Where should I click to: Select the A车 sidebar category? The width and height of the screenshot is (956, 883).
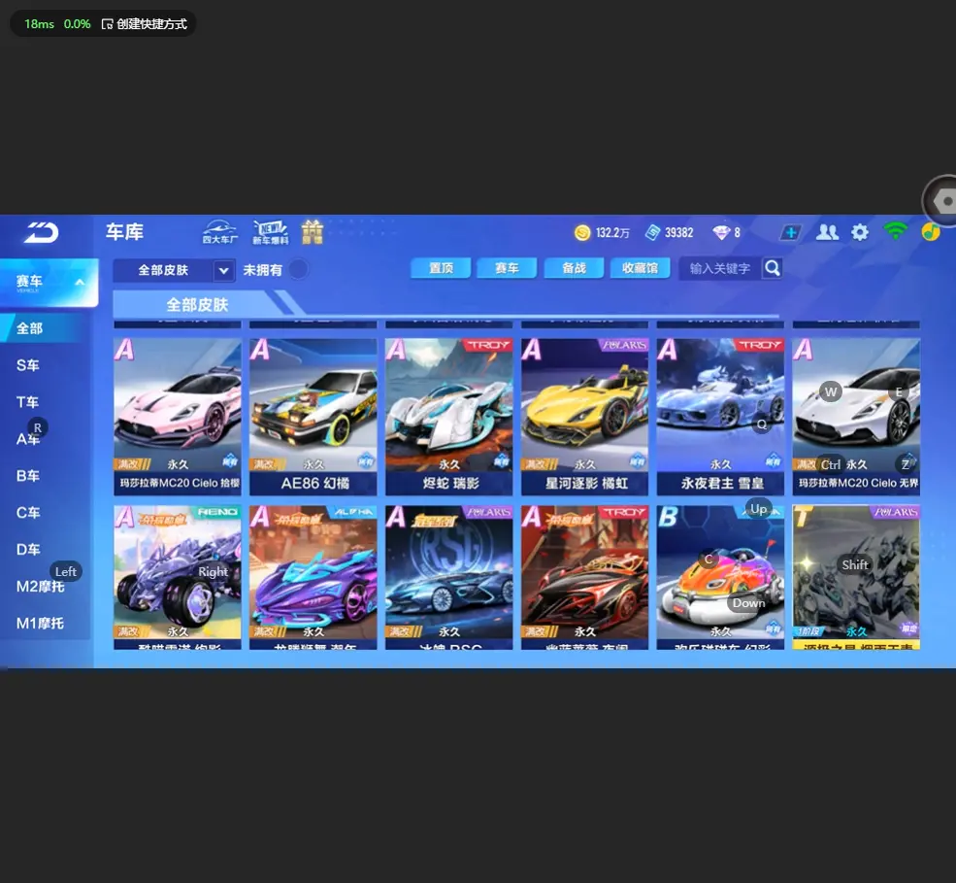(x=28, y=439)
